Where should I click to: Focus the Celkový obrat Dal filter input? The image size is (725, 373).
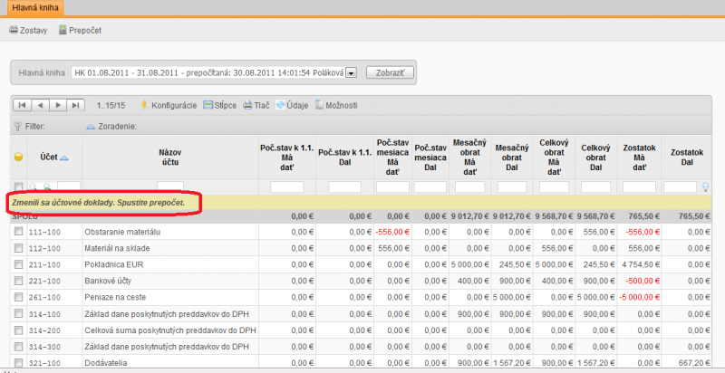595,186
